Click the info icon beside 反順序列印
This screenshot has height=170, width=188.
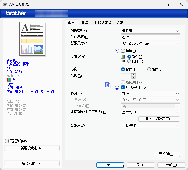pos(117,87)
